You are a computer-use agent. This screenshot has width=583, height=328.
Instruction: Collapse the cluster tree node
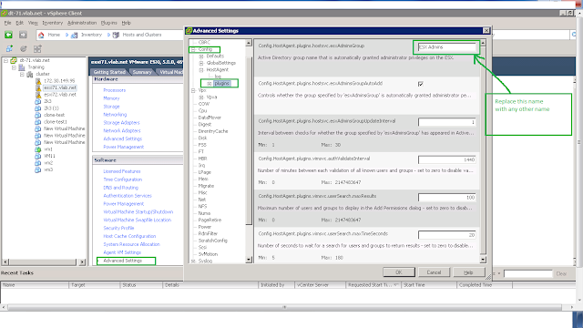click(x=22, y=75)
